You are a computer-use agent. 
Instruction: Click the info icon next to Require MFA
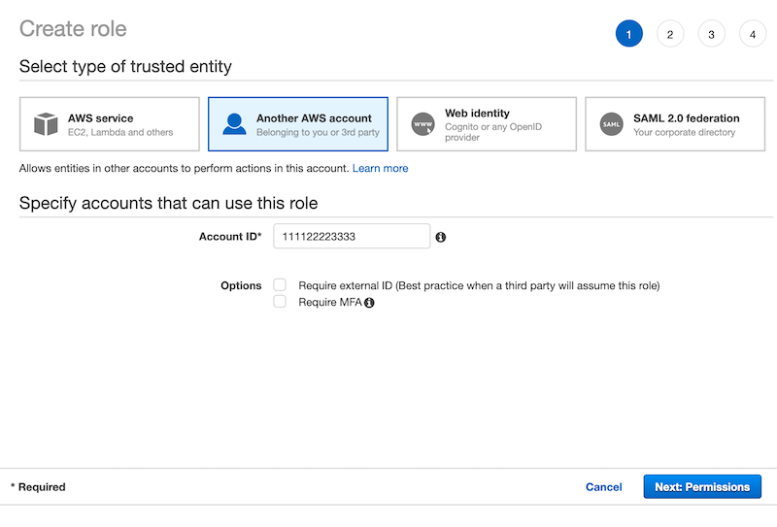369,303
